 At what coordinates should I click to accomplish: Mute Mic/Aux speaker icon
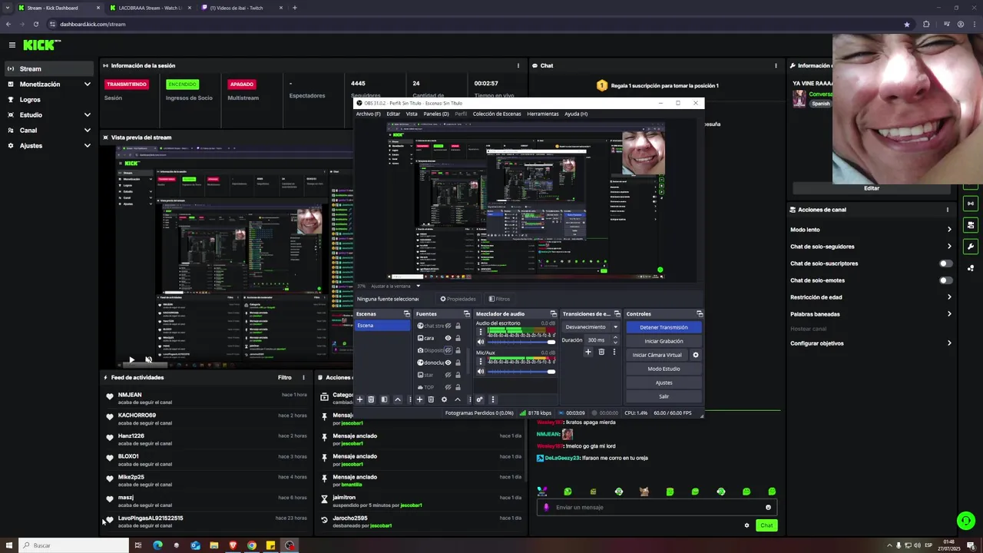point(481,372)
